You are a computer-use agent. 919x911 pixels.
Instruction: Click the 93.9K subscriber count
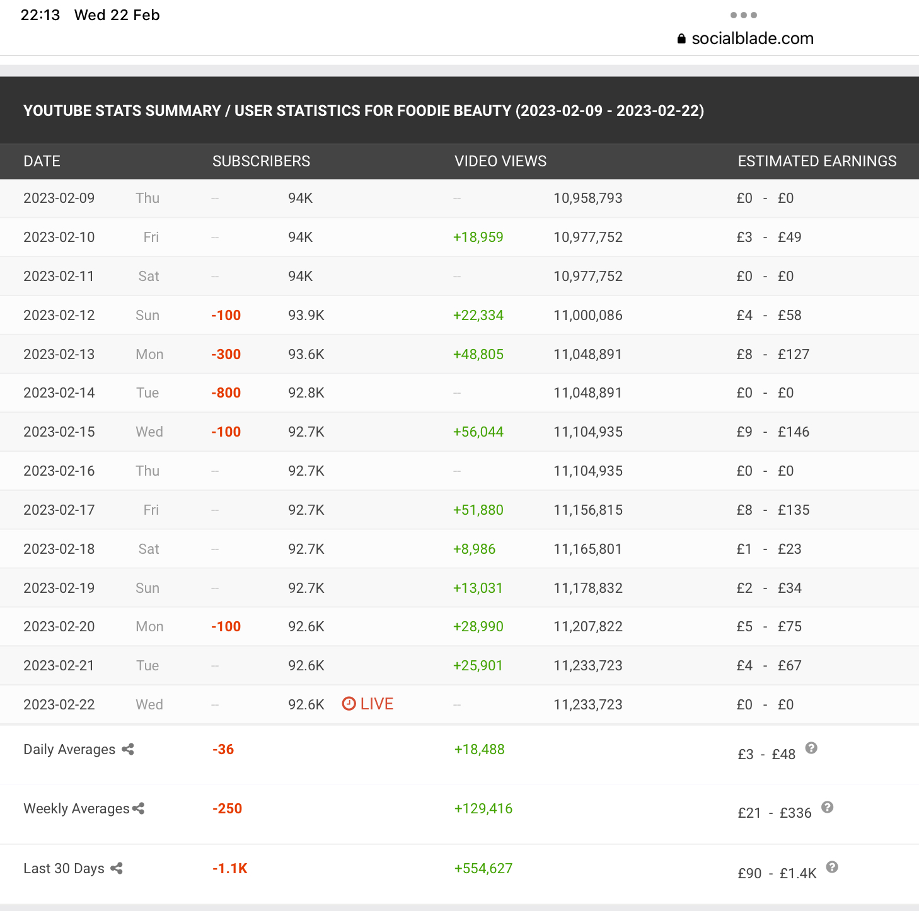point(306,315)
